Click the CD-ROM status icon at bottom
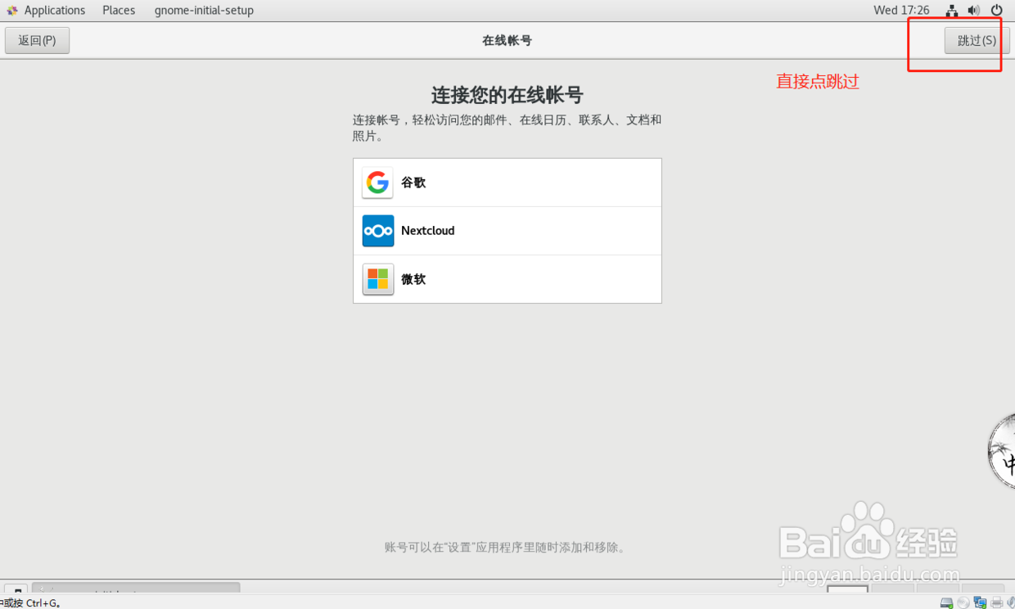This screenshot has height=609, width=1015. pos(963,602)
